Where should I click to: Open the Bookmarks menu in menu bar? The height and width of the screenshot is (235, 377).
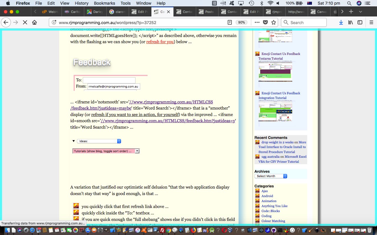pos(104,3)
